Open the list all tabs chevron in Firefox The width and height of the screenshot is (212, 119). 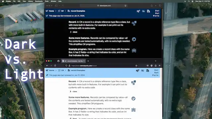pyautogui.click(x=155, y=61)
